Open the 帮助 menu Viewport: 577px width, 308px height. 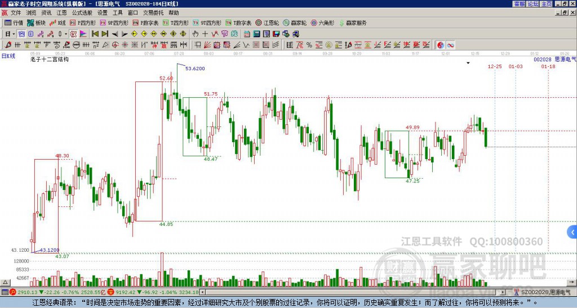[x=174, y=13]
